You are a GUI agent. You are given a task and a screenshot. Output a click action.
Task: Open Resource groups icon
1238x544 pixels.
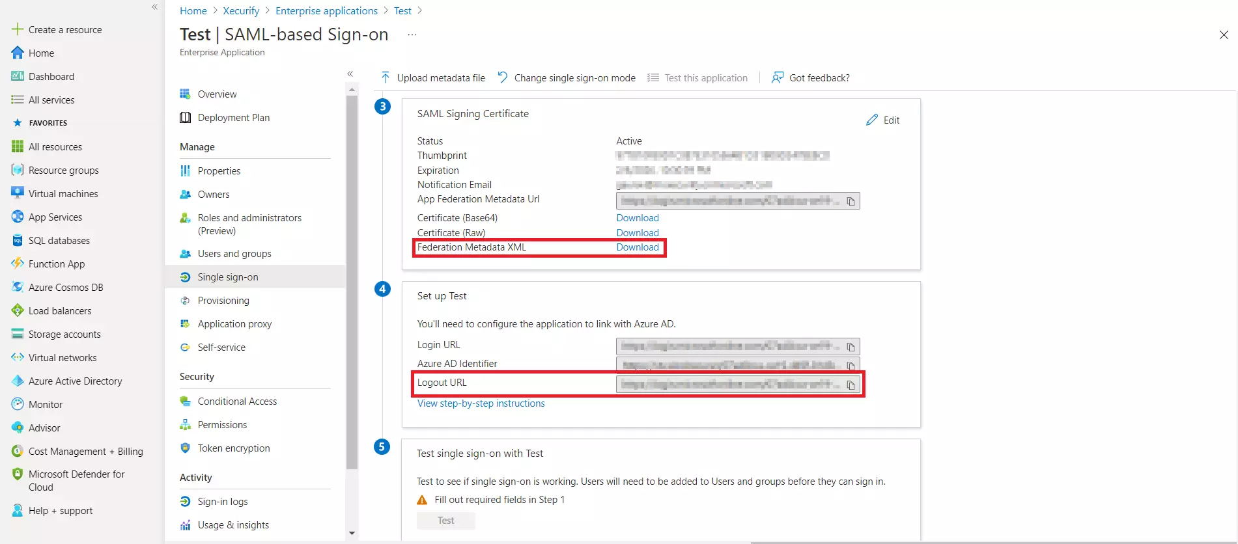pyautogui.click(x=18, y=170)
